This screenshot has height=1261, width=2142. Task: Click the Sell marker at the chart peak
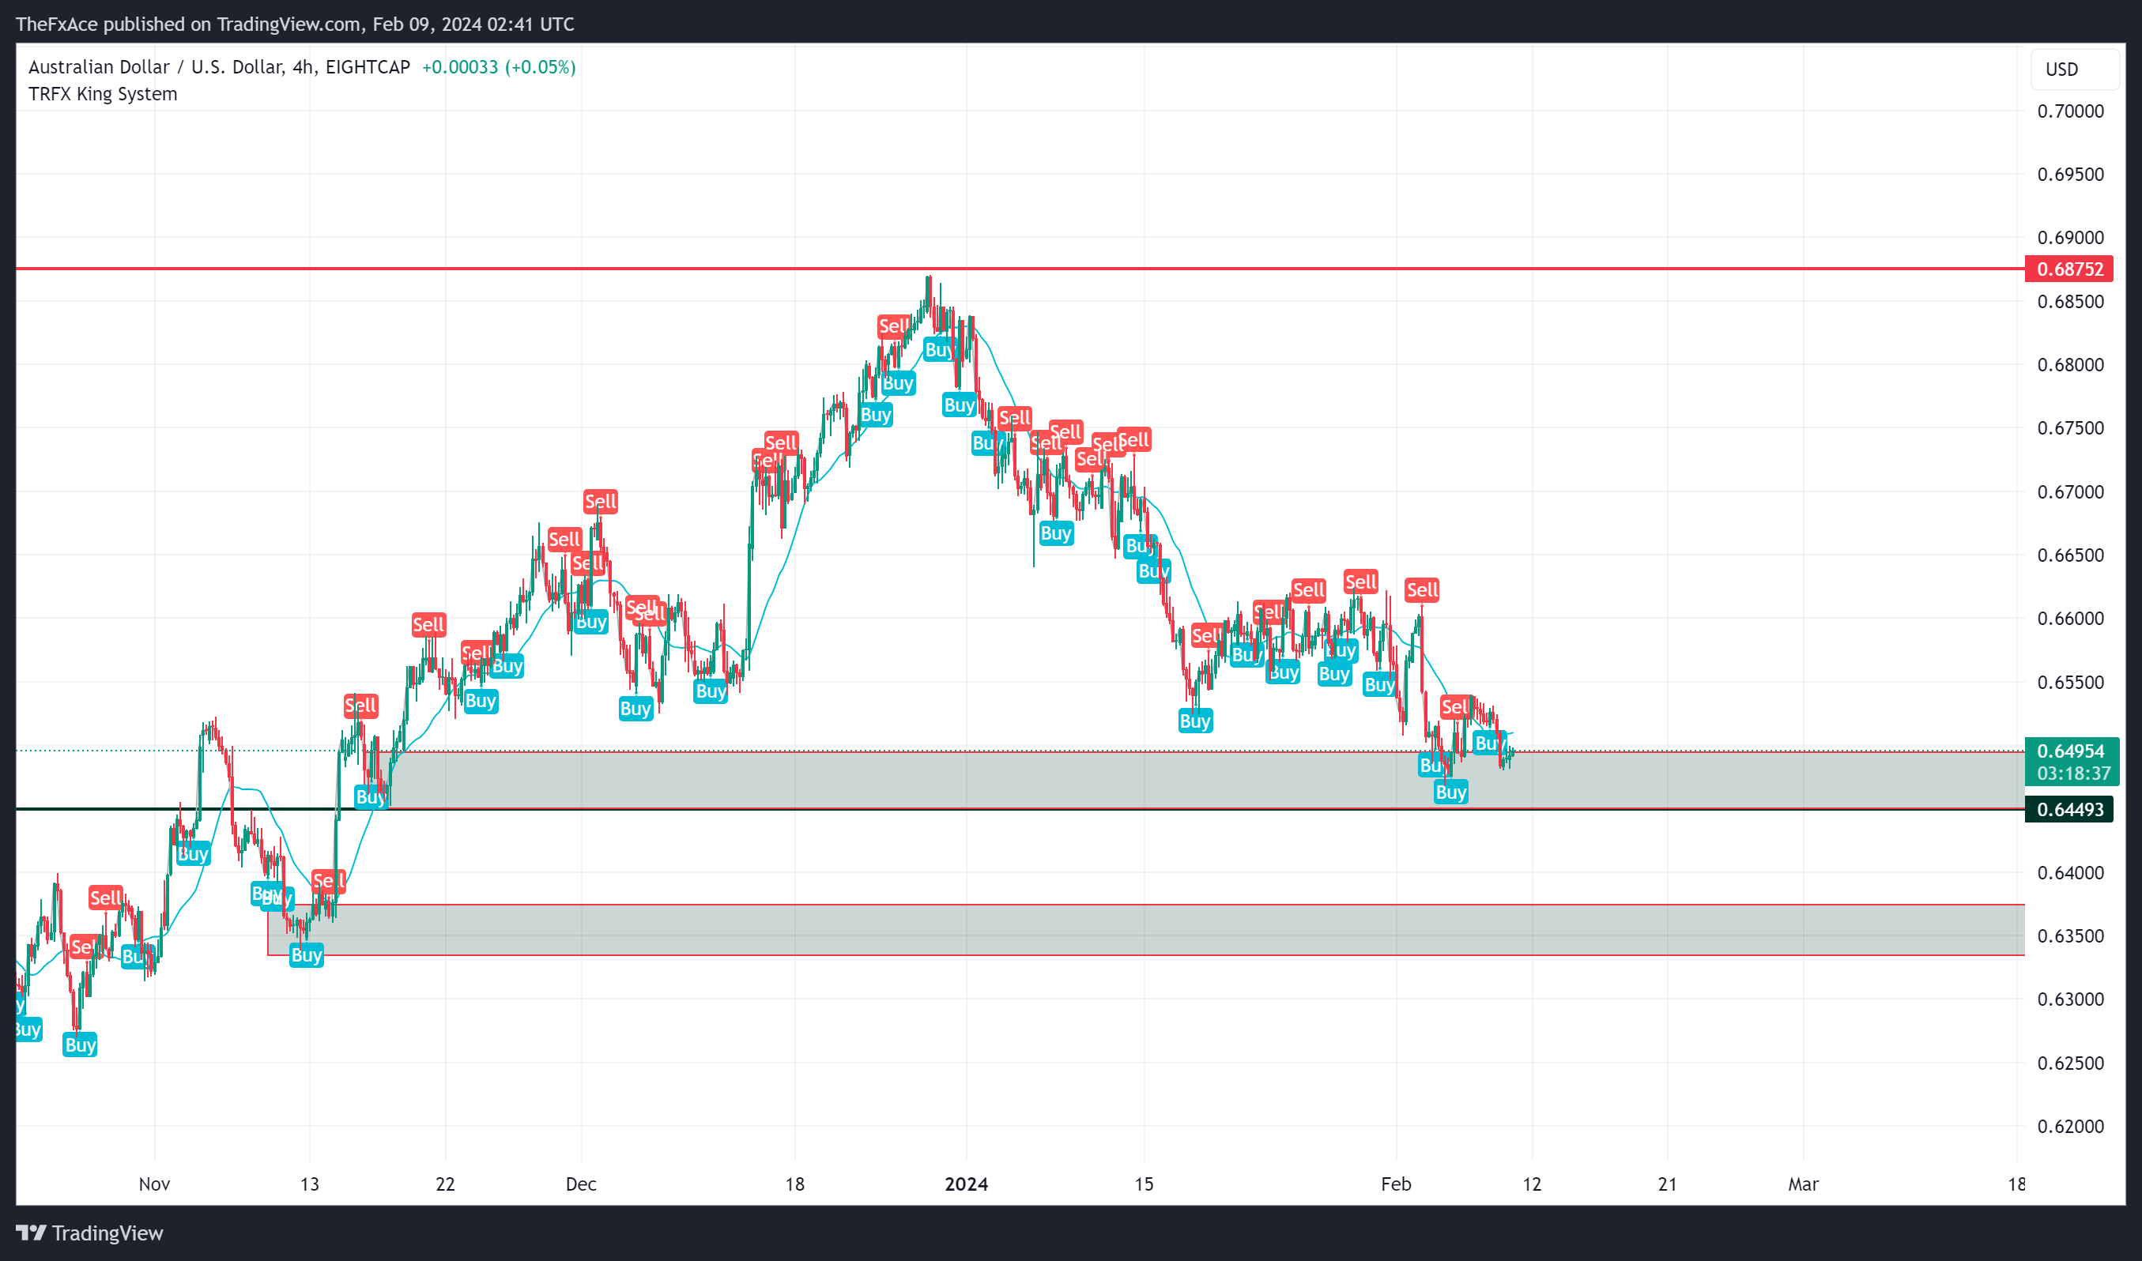click(x=893, y=326)
